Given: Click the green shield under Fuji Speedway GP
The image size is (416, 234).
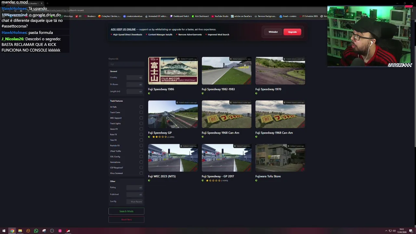Looking at the screenshot, I should coord(149,137).
